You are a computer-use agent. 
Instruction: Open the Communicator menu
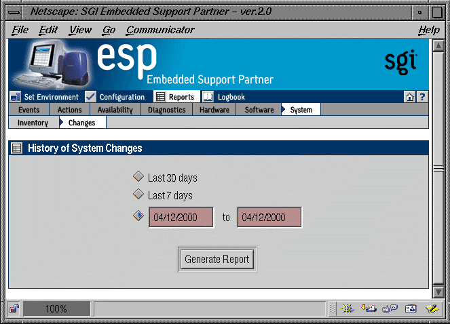(x=160, y=30)
